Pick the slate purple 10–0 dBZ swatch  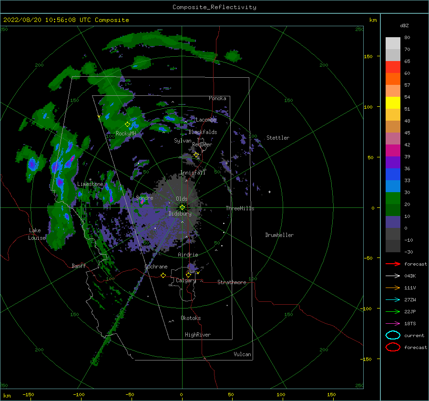coord(393,222)
